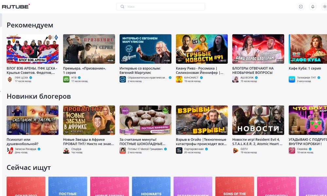The image size is (327, 196).
Task: Click the search magnifier icon
Action: 122,7
